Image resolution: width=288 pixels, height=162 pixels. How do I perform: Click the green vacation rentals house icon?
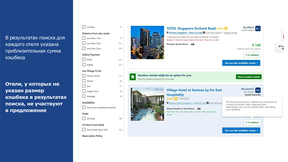click(x=133, y=77)
